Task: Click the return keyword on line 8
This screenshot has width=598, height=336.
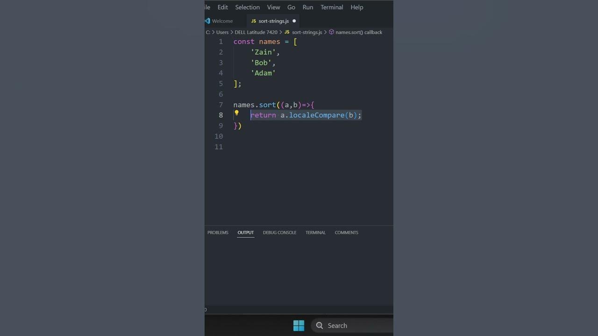Action: point(263,115)
